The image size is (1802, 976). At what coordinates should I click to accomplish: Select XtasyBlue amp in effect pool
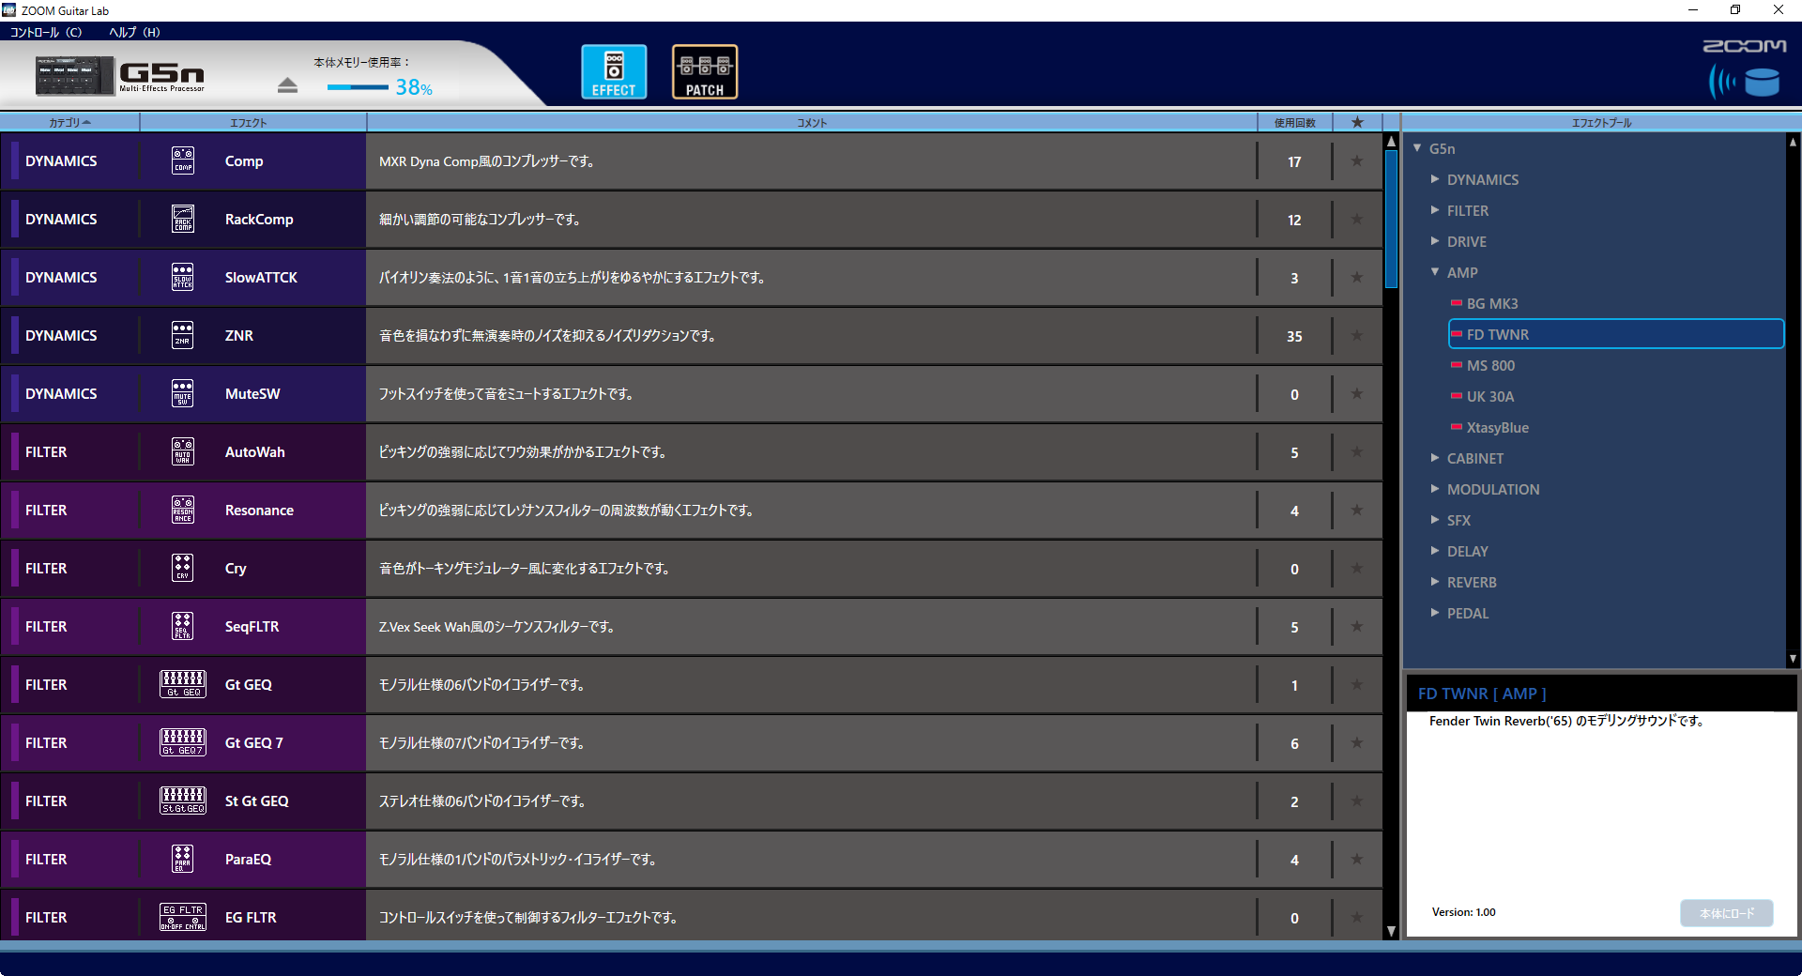pos(1498,427)
